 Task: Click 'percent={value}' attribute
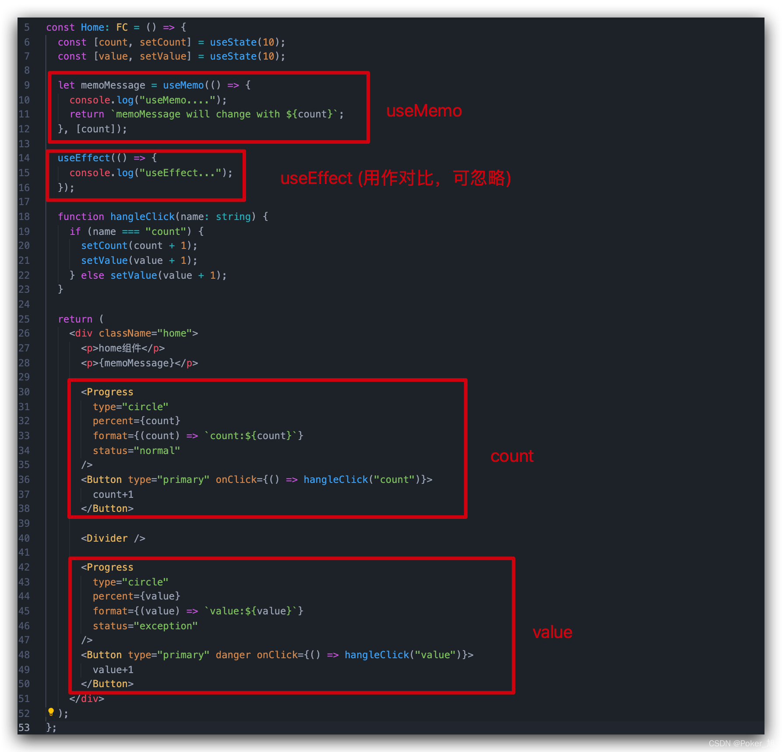(137, 596)
